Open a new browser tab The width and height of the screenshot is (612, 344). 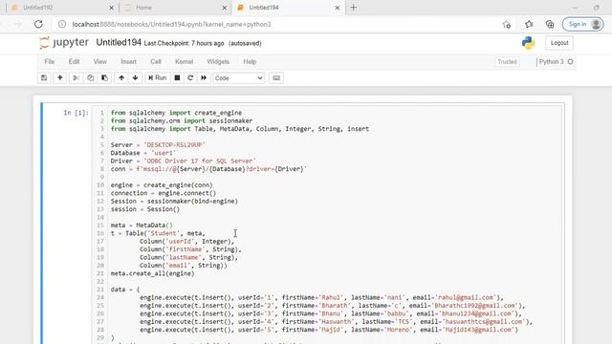coord(353,8)
